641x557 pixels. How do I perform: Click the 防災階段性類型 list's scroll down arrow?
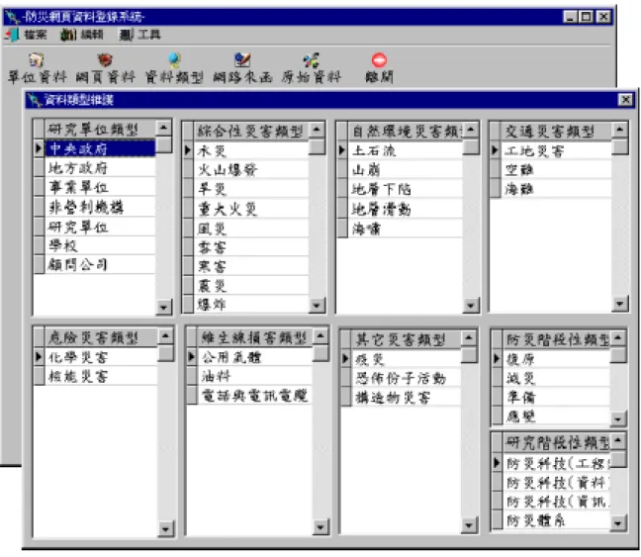617,418
